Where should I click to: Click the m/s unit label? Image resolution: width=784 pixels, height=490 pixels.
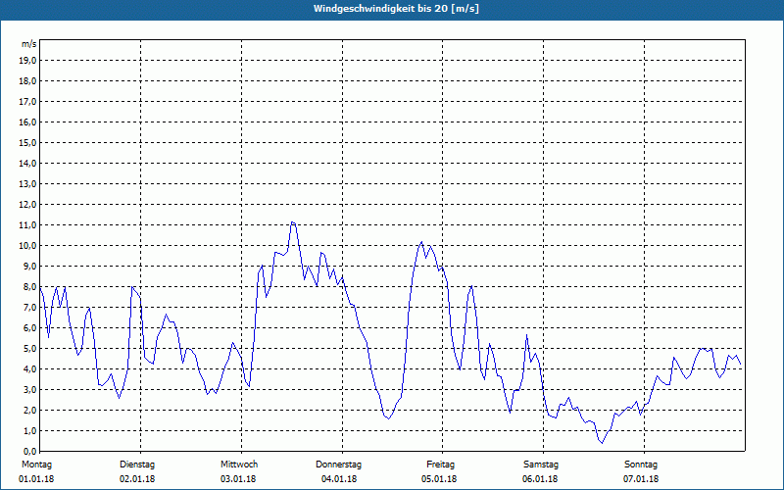pos(29,44)
